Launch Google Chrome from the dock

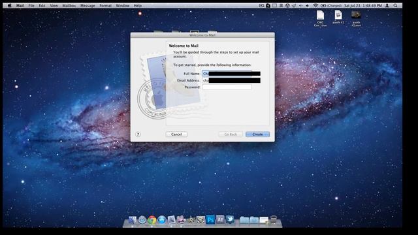tap(152, 220)
